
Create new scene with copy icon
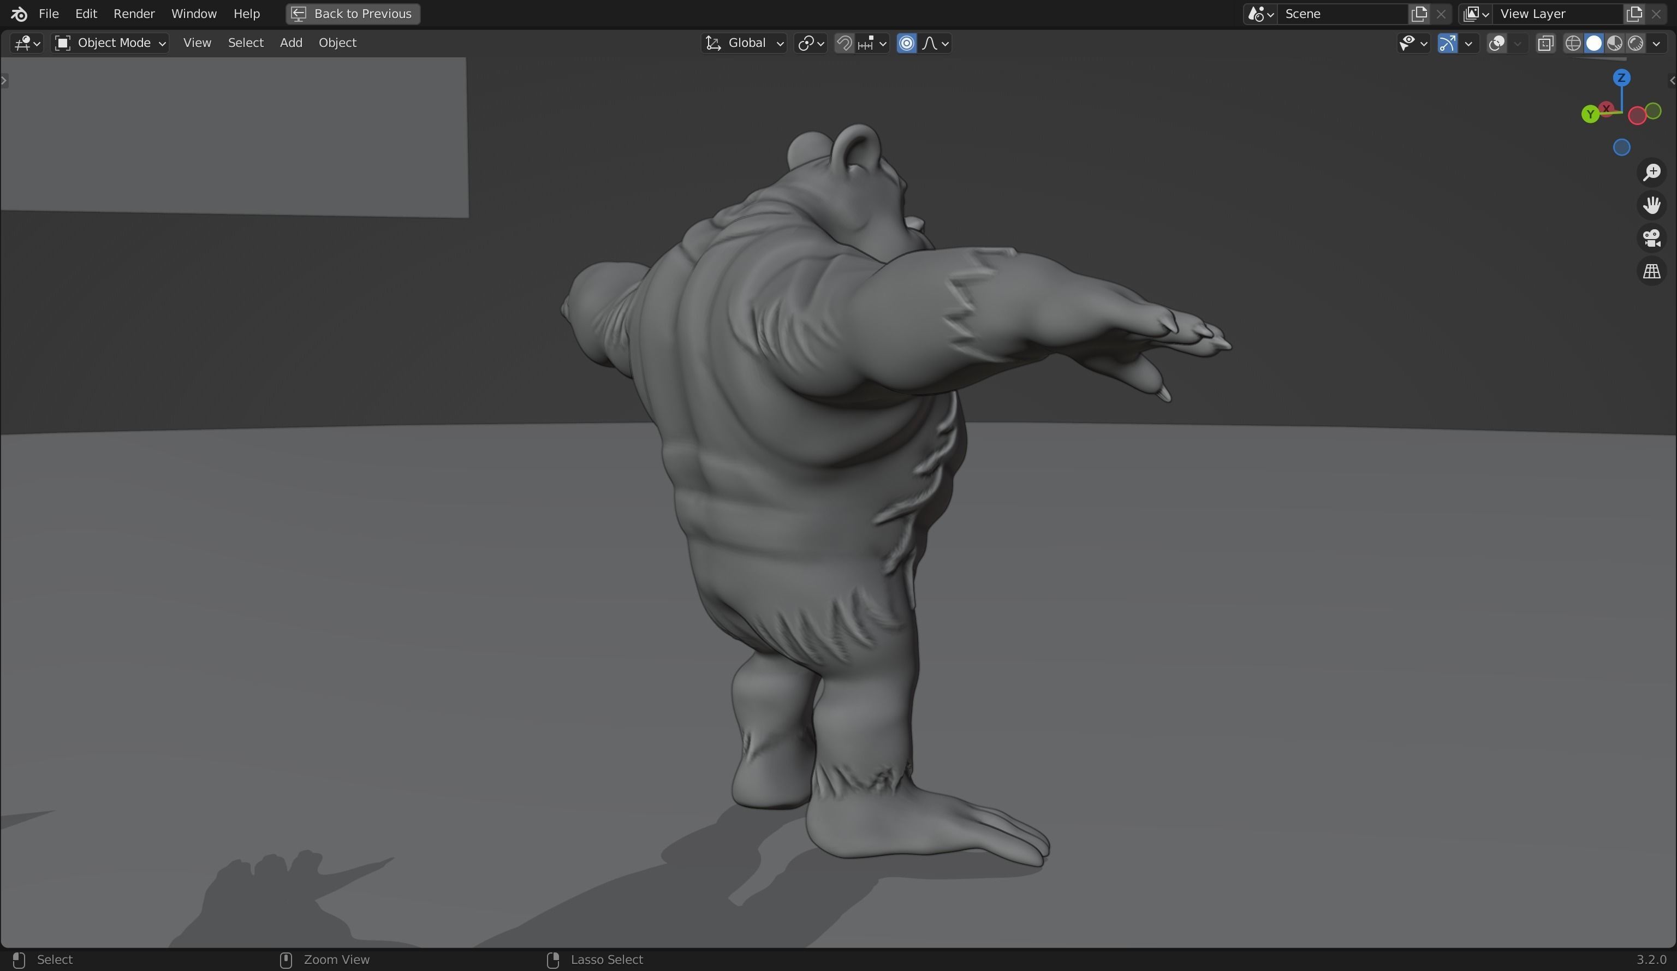(1419, 14)
